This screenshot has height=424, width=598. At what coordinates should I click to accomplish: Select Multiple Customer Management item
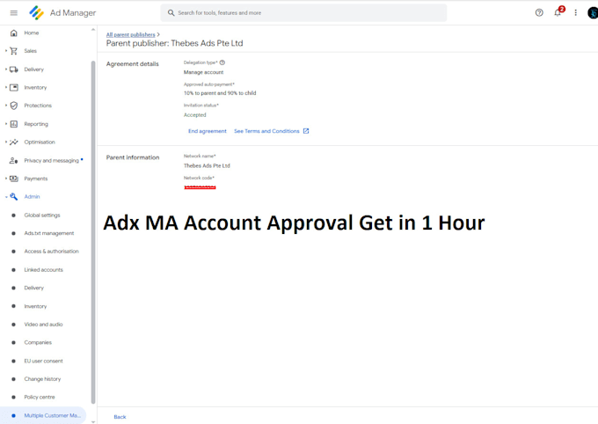click(x=43, y=415)
